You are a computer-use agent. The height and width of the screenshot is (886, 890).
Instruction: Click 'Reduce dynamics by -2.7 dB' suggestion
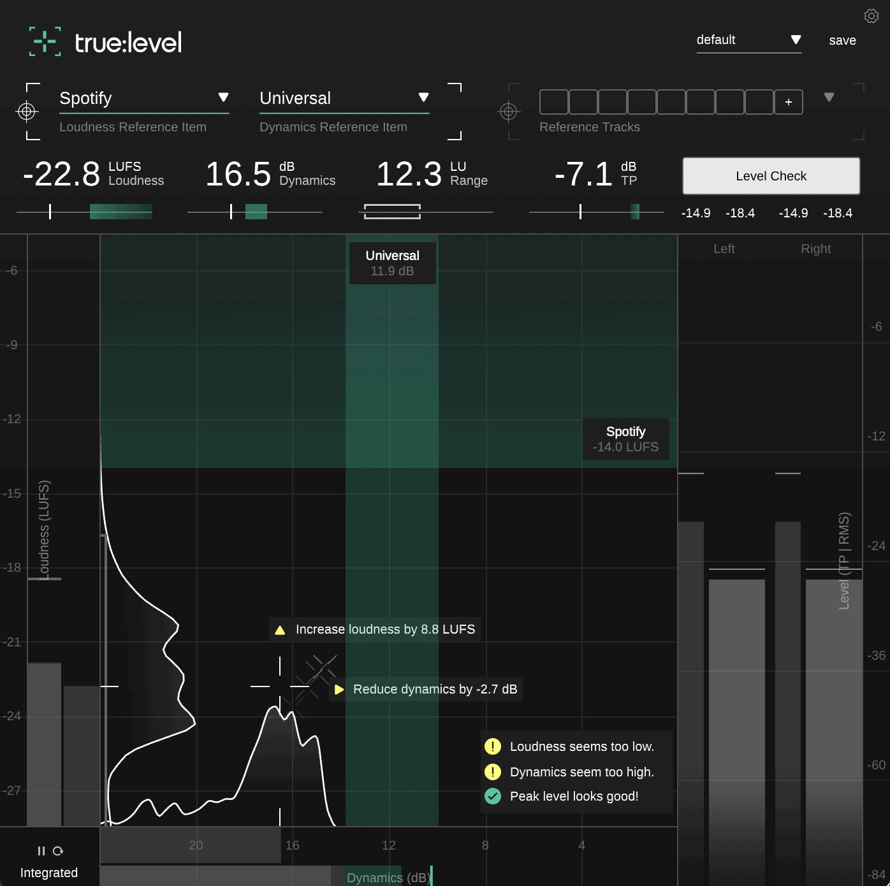[426, 689]
